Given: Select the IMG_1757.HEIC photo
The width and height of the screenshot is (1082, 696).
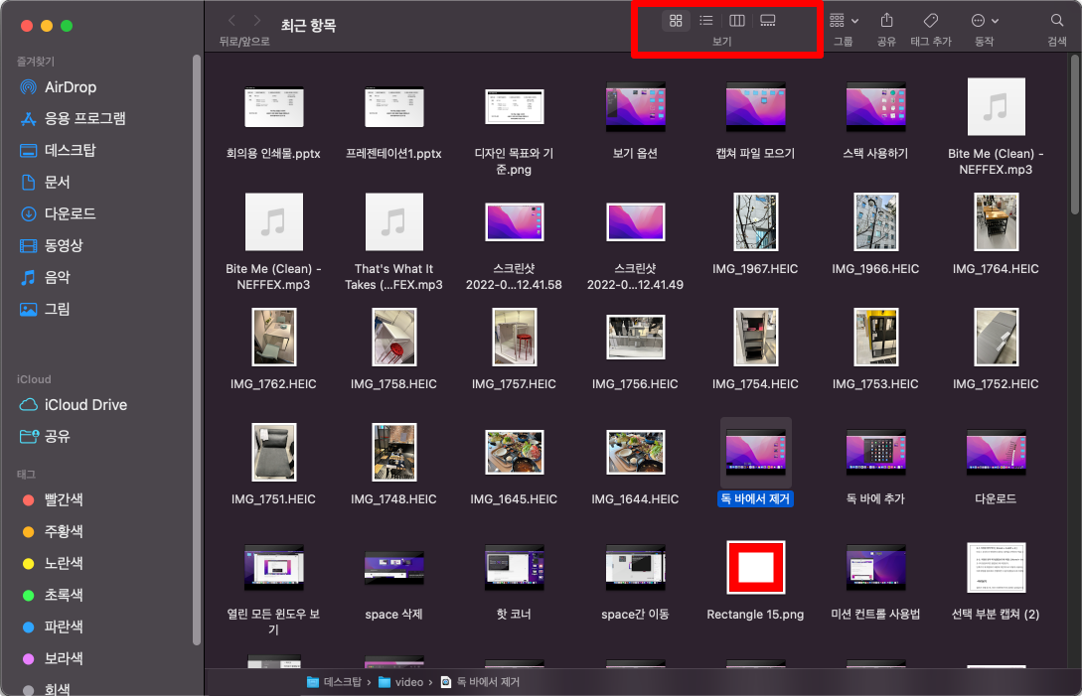Looking at the screenshot, I should click(x=514, y=338).
